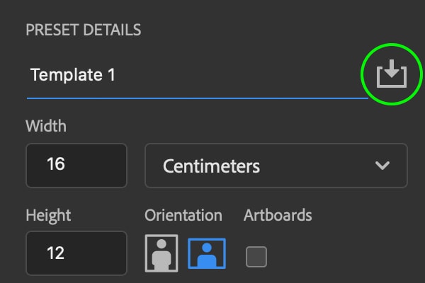Click the word Centimeters in the units box

point(211,166)
